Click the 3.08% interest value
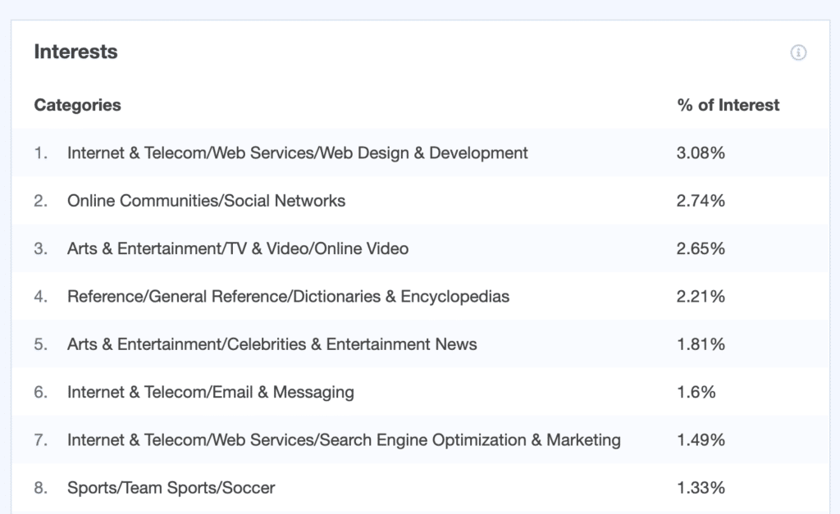Viewport: 840px width, 514px height. (701, 153)
